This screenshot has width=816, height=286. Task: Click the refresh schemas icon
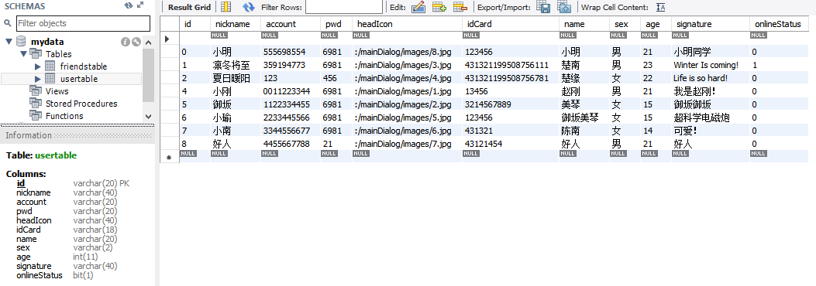(129, 5)
